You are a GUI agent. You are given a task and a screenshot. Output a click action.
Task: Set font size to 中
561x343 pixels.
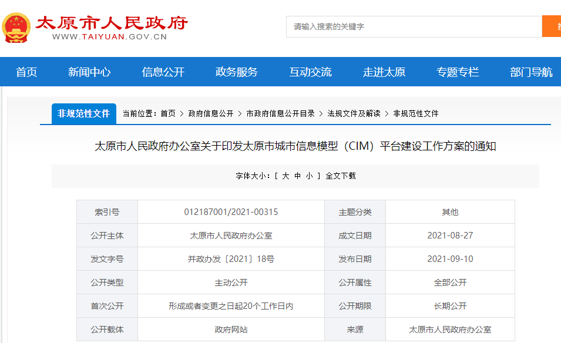point(298,176)
